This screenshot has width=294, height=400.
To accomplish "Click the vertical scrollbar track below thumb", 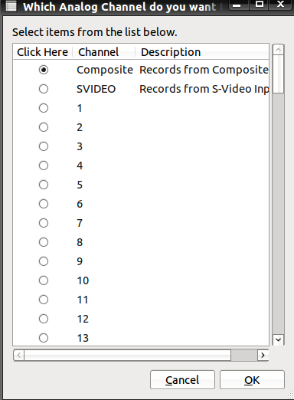I will tap(278, 213).
